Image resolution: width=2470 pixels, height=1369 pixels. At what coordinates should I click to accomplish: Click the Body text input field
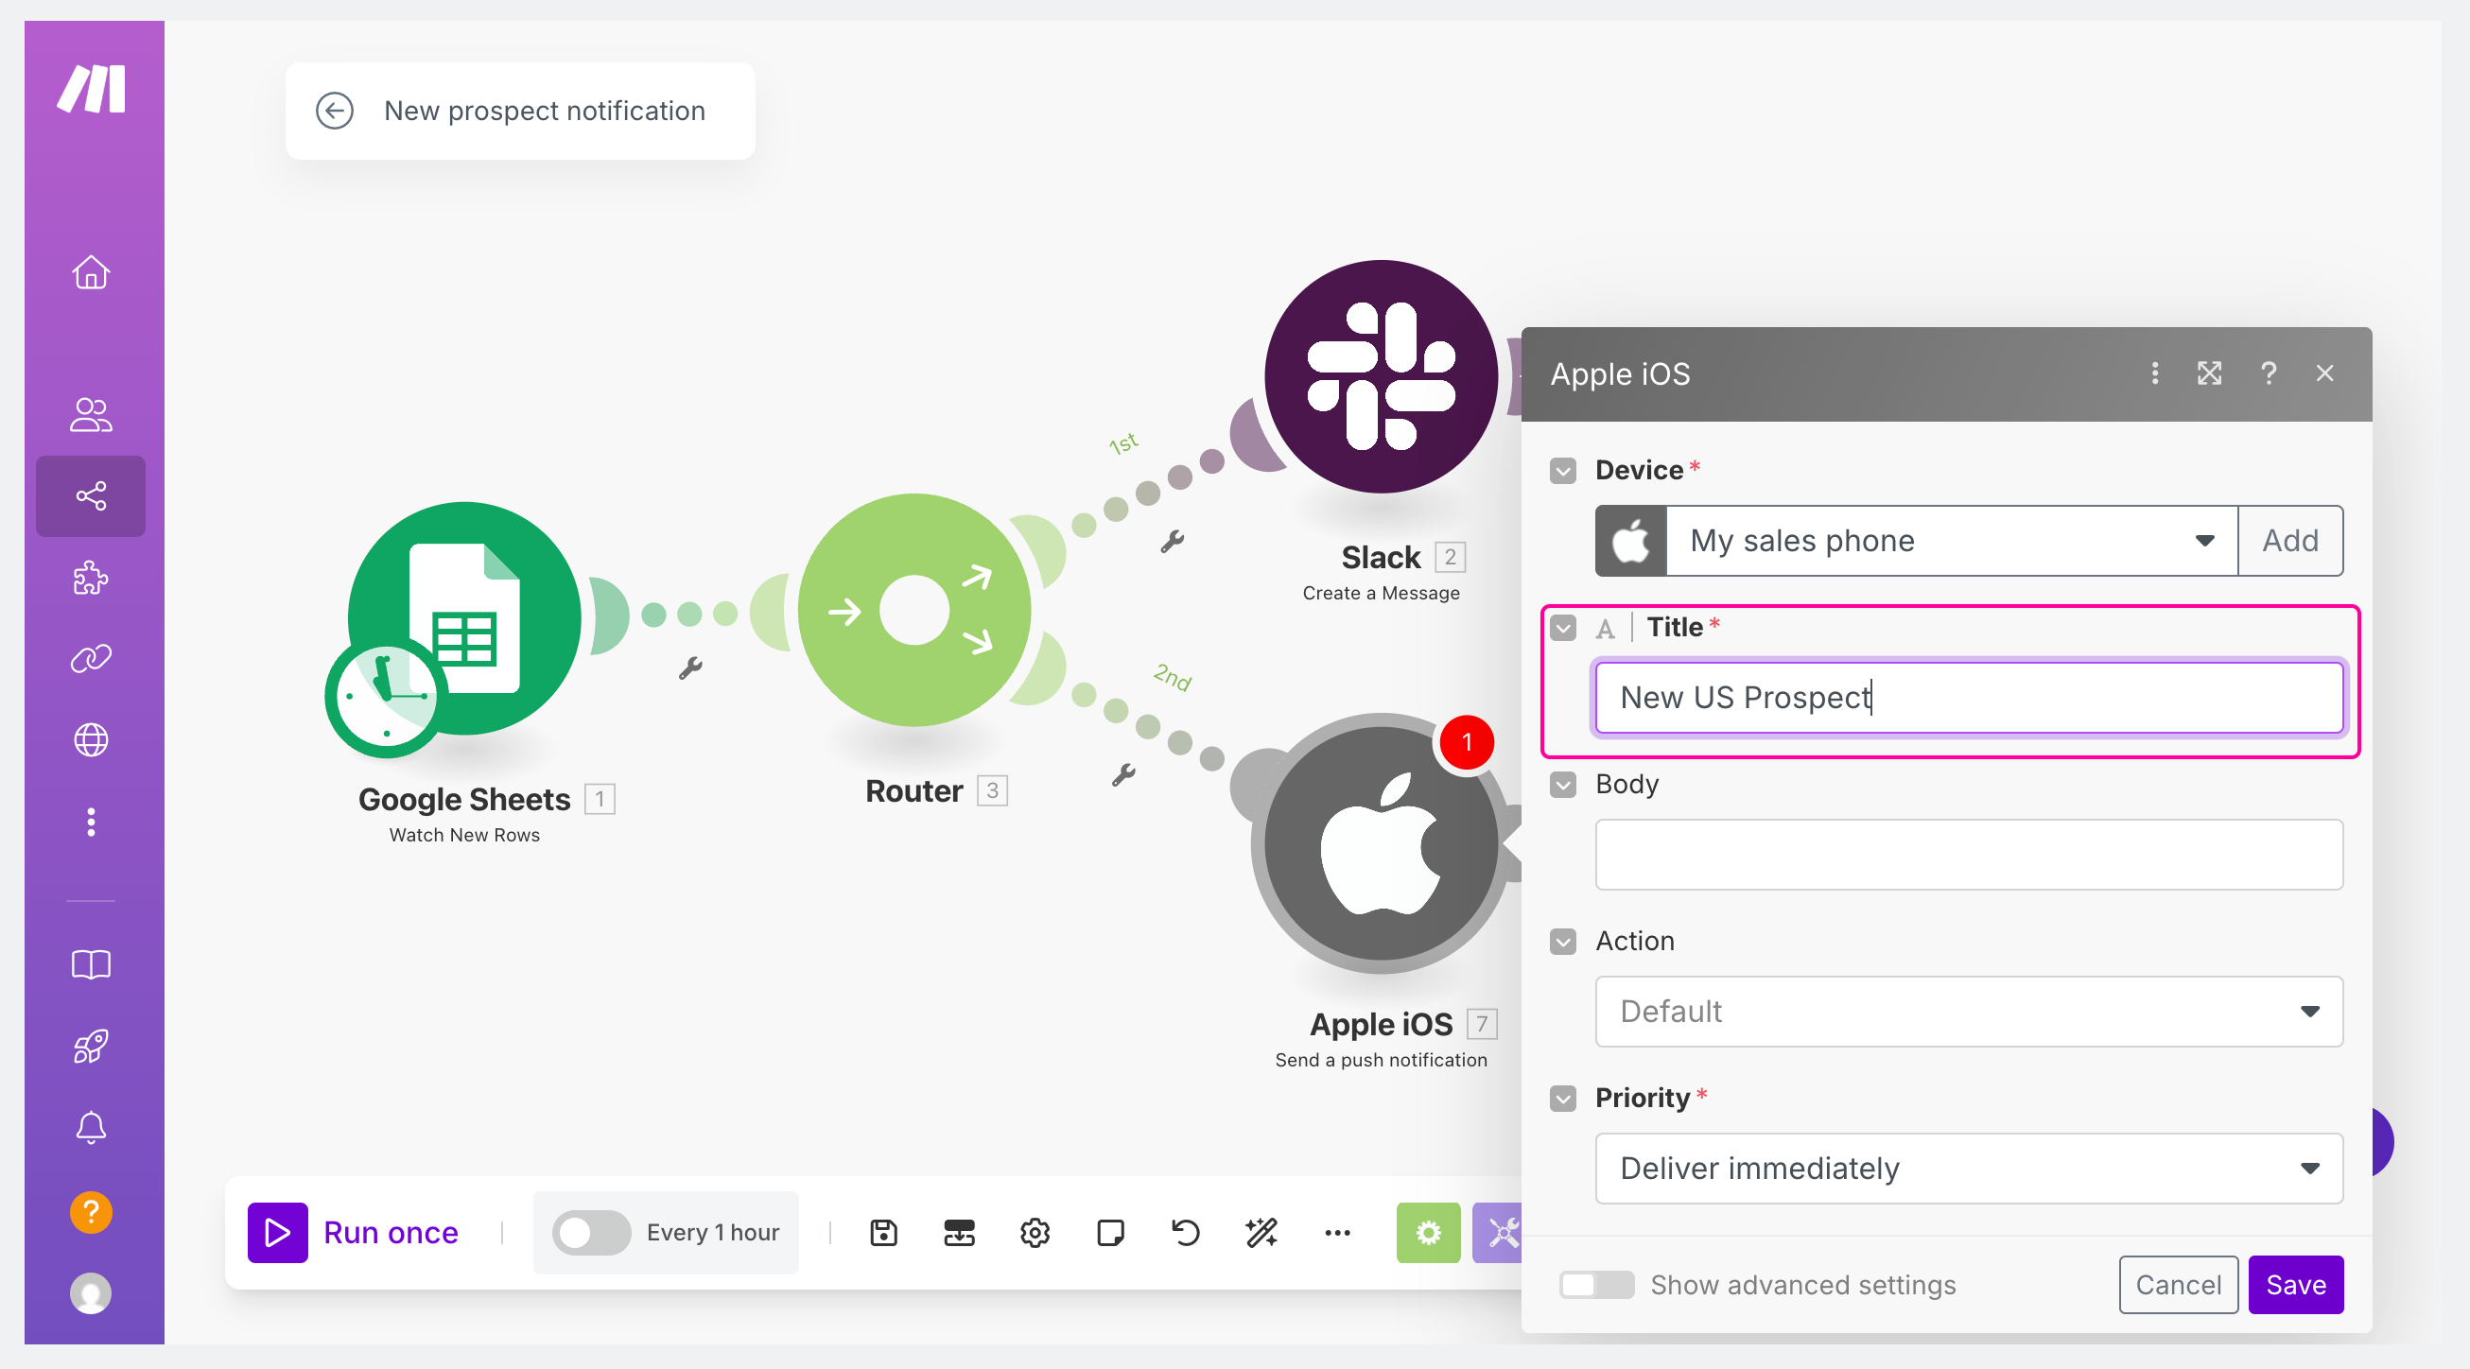[x=1969, y=854]
